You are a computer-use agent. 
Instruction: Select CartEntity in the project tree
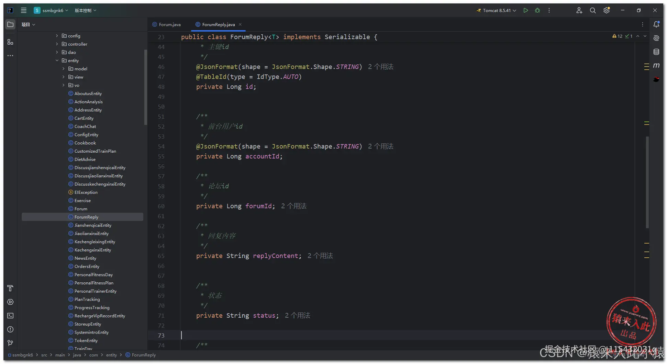click(84, 118)
